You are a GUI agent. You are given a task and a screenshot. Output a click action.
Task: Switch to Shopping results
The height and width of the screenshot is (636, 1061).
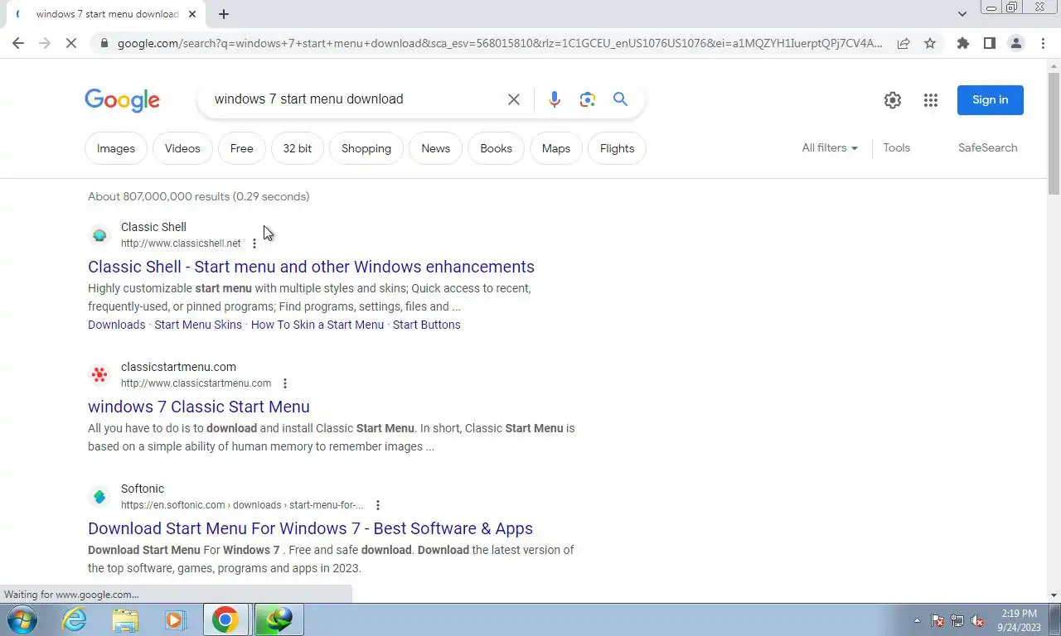(366, 149)
